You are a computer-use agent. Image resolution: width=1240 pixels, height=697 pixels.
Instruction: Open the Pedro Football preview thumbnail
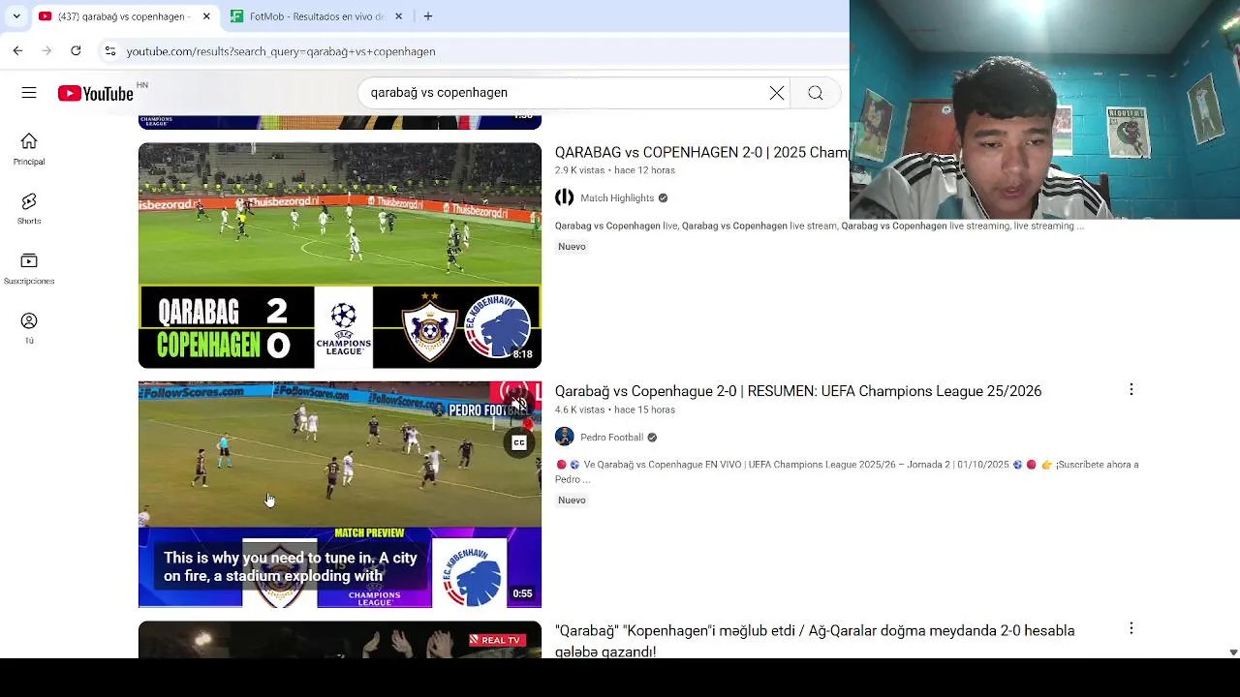coord(340,495)
